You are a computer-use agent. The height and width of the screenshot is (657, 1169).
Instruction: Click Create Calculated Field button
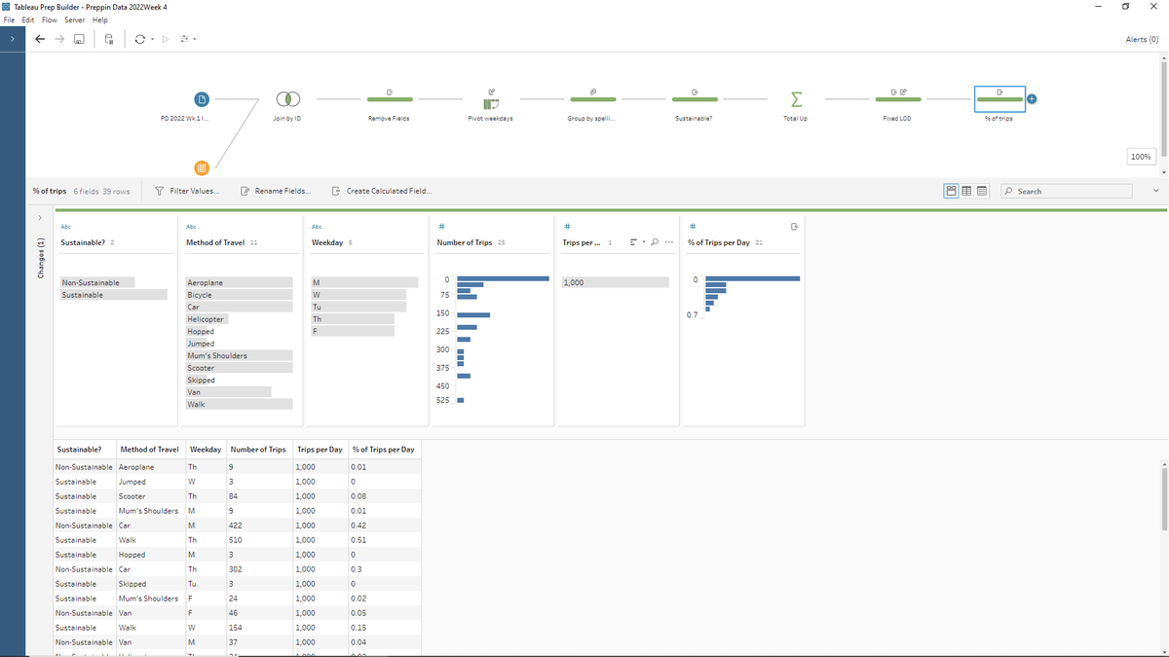coord(382,191)
